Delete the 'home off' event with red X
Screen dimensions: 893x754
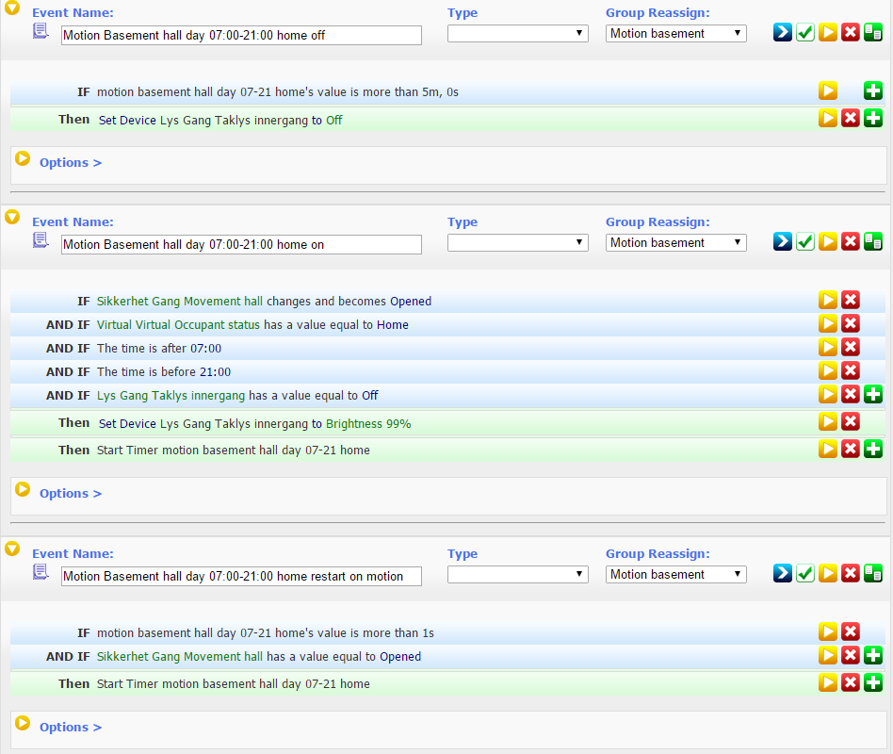click(851, 32)
